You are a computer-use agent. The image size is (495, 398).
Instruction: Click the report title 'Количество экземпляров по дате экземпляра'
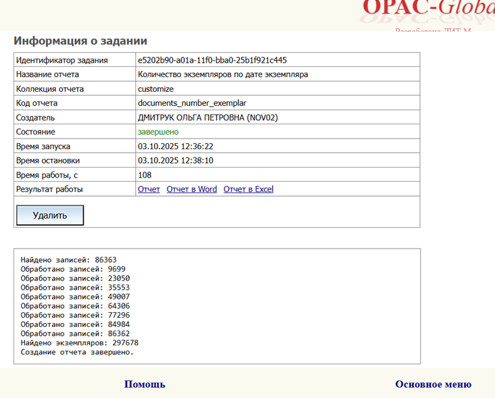223,74
